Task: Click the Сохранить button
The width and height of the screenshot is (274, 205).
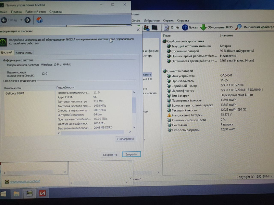Action: click(110, 155)
